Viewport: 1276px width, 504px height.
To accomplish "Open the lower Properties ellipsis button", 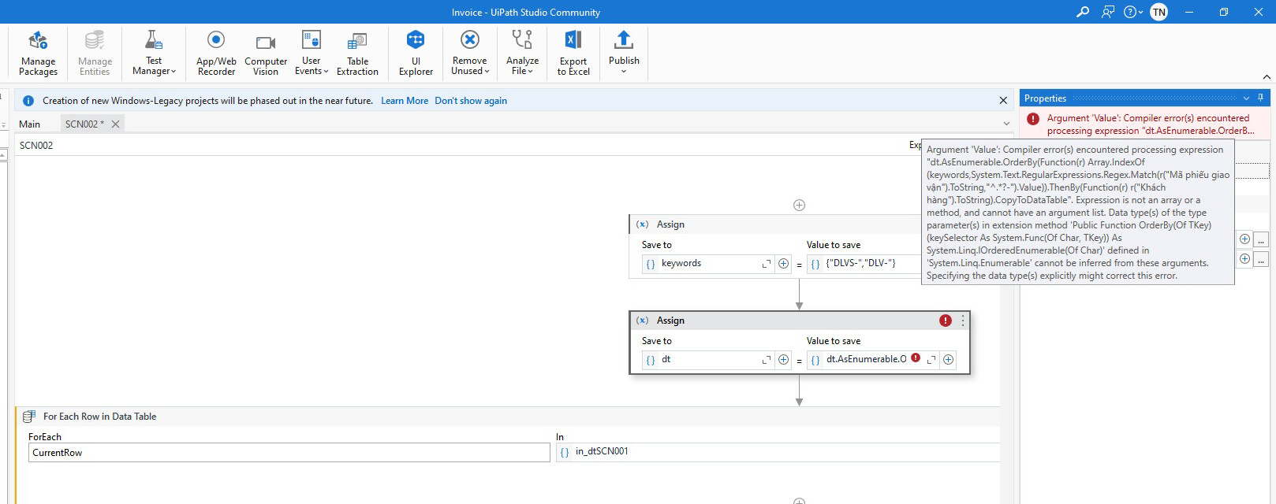I will (1261, 258).
